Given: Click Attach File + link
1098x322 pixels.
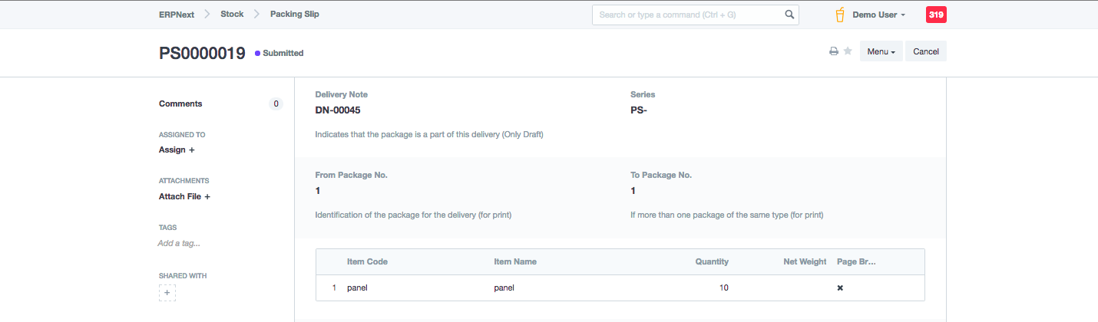Looking at the screenshot, I should tap(184, 197).
